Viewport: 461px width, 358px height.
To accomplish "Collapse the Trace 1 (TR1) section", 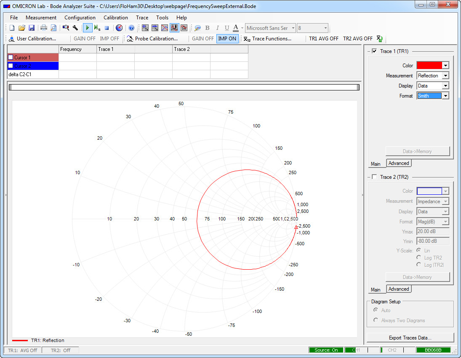I will tap(369, 51).
